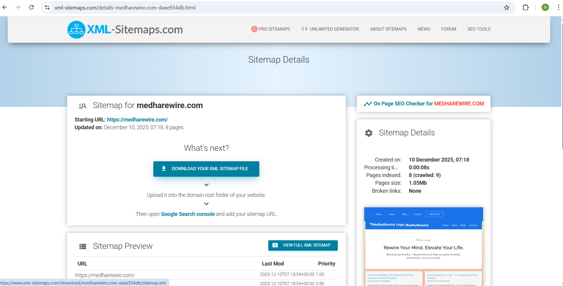Screen dimensions: 563x286
Task: Reload the page with refresh icon
Action: tap(31, 7)
